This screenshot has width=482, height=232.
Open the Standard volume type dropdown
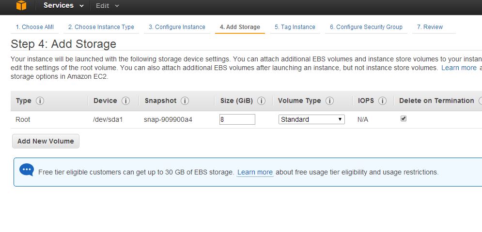pos(311,119)
